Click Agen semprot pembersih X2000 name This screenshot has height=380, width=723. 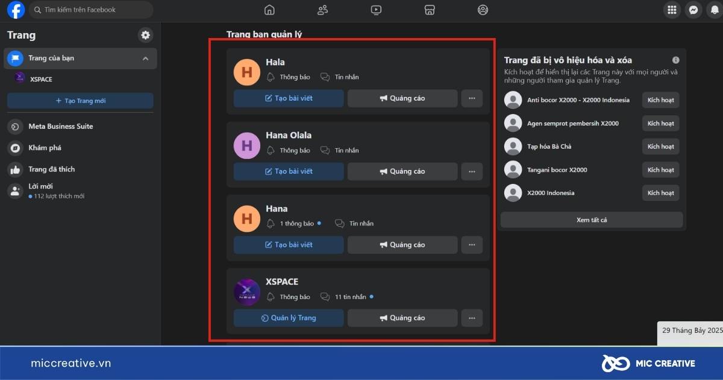coord(573,124)
